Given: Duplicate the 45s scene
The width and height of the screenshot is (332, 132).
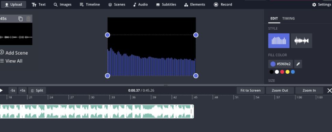Looking at the screenshot, I should (20, 19).
